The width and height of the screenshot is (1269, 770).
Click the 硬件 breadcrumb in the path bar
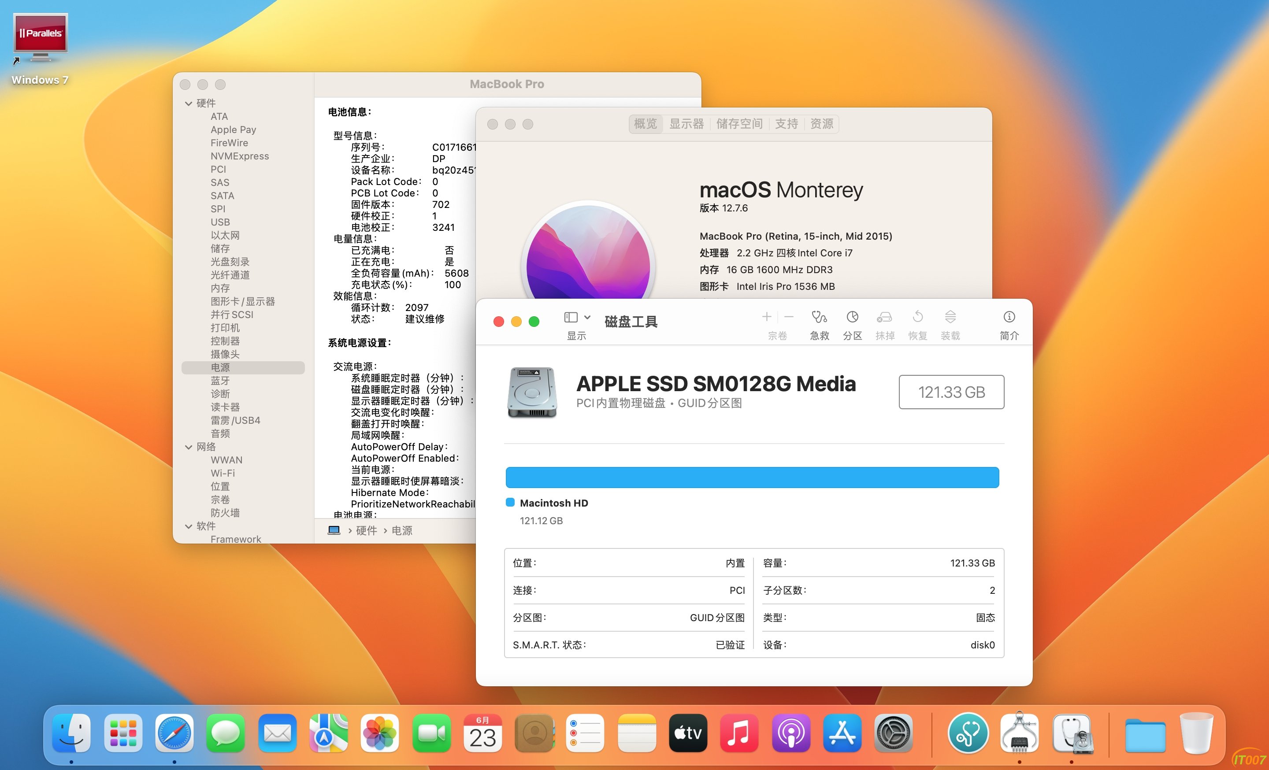pyautogui.click(x=366, y=531)
